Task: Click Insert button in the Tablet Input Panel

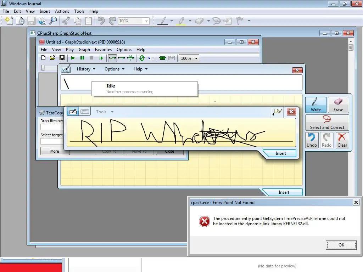Action: pyautogui.click(x=281, y=153)
